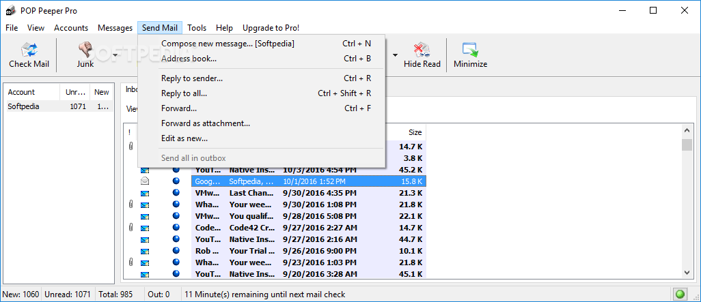Image resolution: width=701 pixels, height=302 pixels.
Task: Click Upgrade to Pro! in menu bar
Action: pyautogui.click(x=271, y=28)
